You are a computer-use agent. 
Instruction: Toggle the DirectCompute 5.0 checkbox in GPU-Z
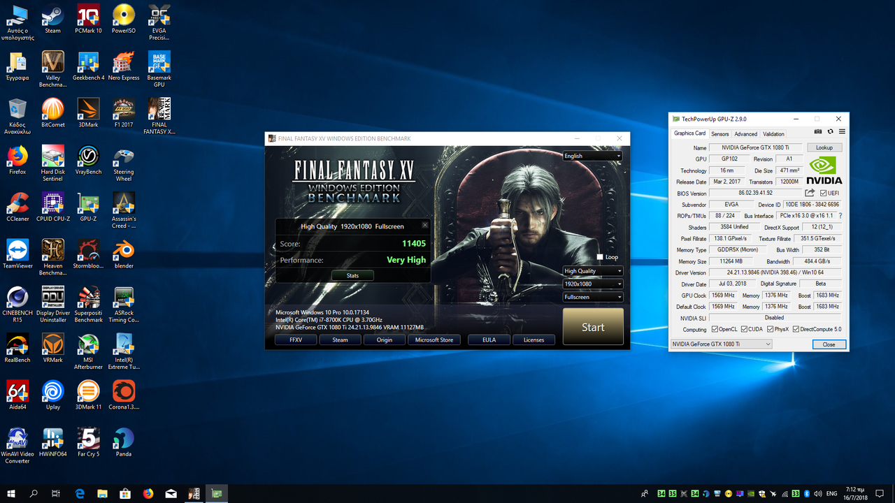click(796, 329)
